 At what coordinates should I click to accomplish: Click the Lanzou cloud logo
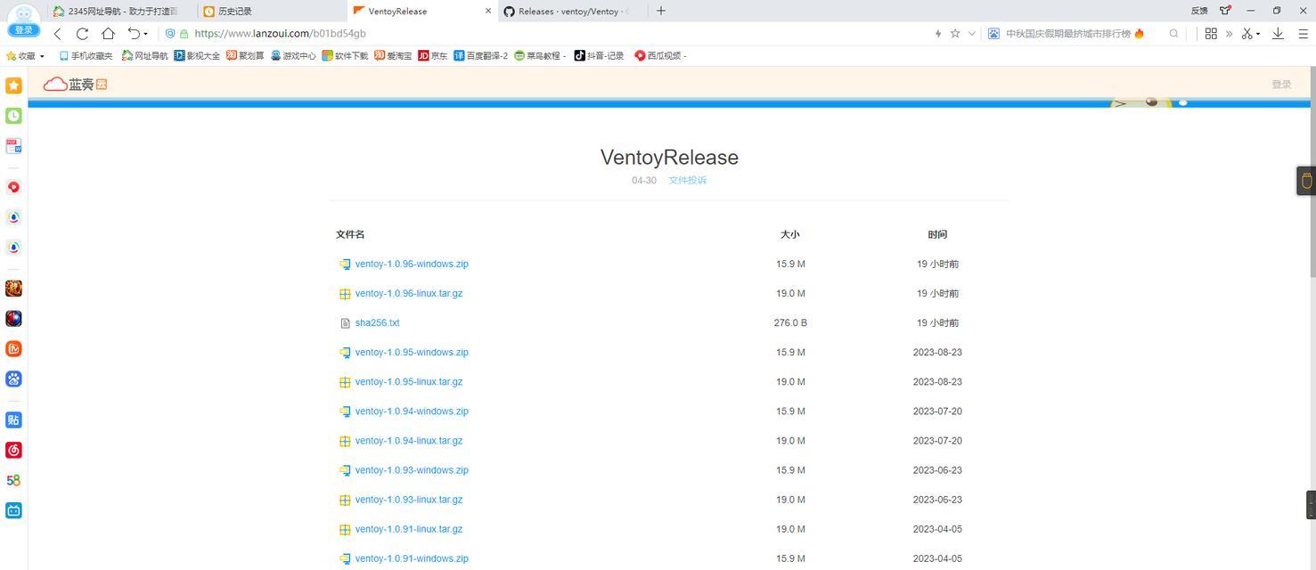click(x=76, y=85)
